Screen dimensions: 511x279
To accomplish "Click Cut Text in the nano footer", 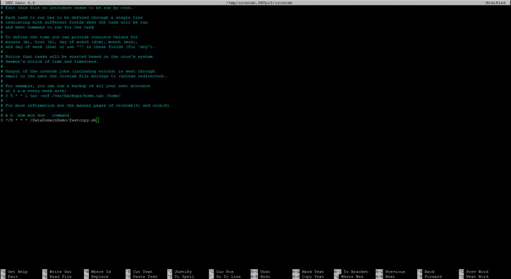I will point(142,272).
